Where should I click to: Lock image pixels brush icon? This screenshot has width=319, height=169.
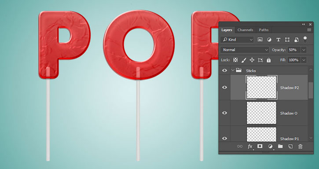pyautogui.click(x=244, y=60)
